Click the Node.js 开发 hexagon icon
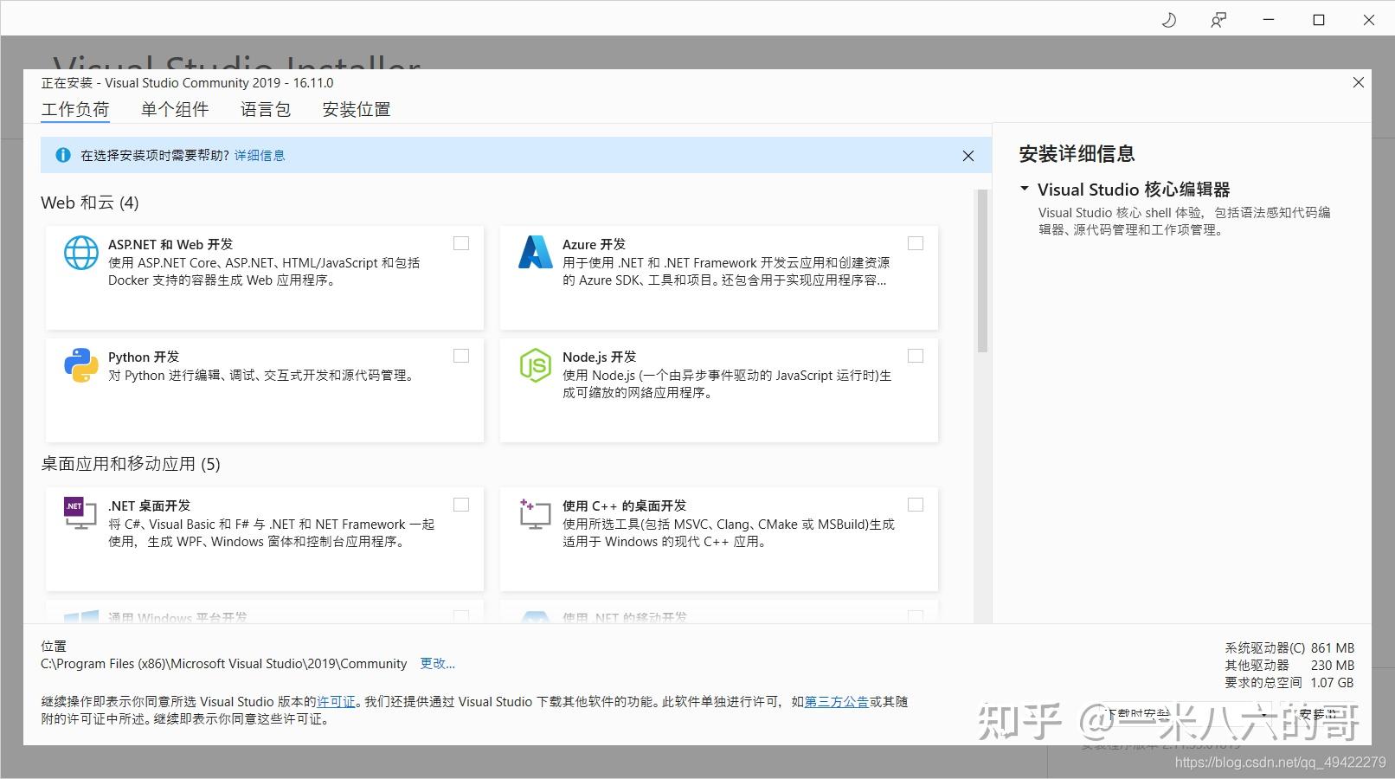This screenshot has width=1395, height=779. pyautogui.click(x=536, y=364)
